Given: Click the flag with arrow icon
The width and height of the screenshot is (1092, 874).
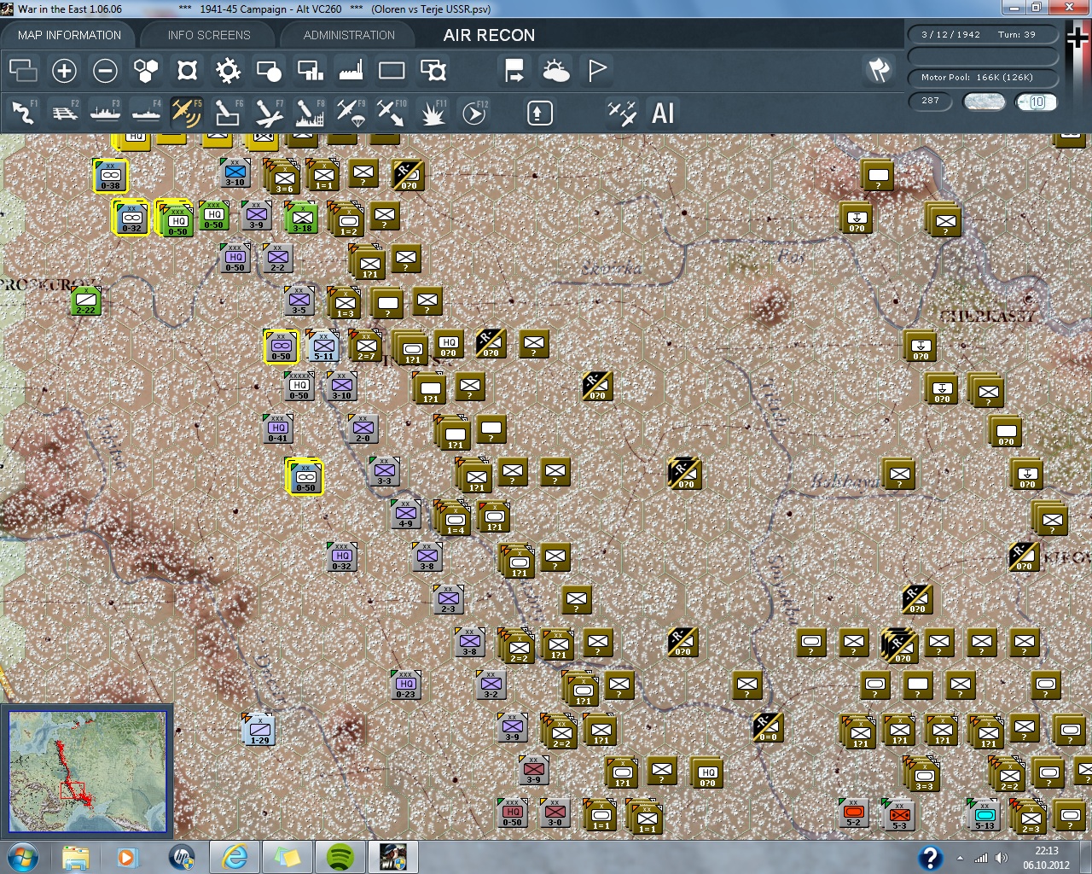Looking at the screenshot, I should point(514,70).
